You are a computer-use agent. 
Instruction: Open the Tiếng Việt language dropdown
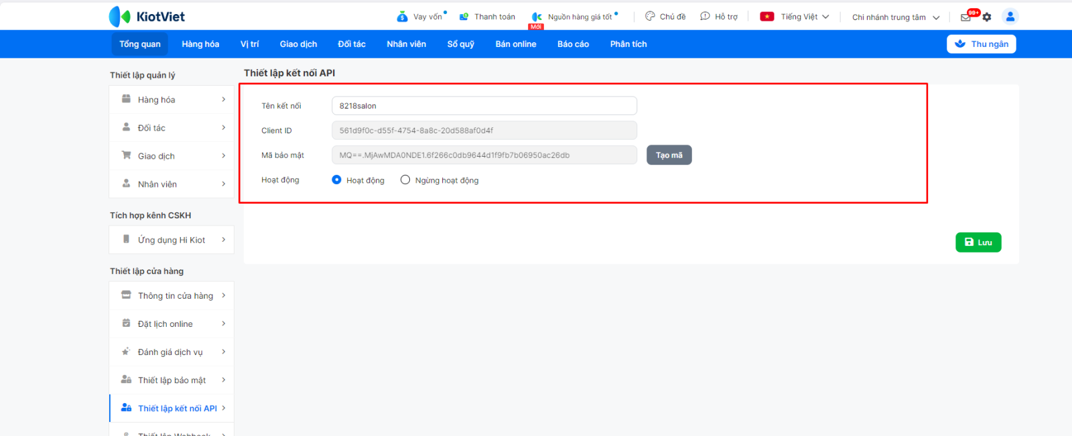click(795, 17)
